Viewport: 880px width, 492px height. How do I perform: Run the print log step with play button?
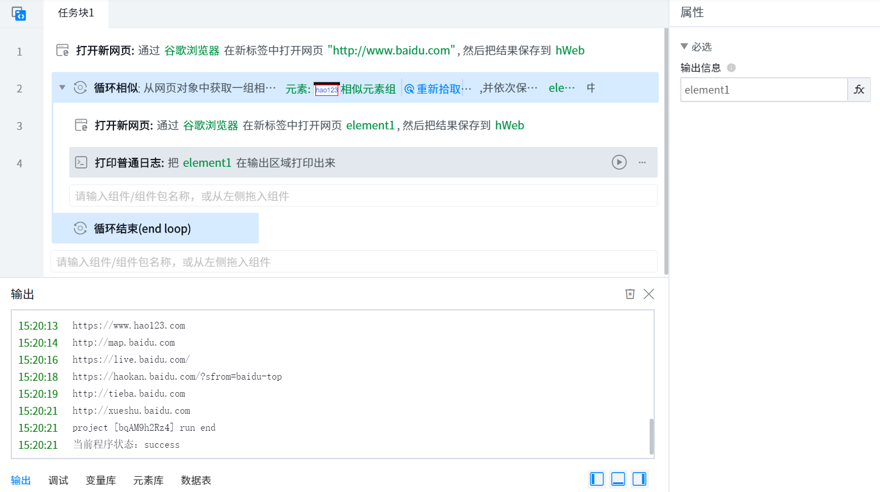click(x=619, y=162)
